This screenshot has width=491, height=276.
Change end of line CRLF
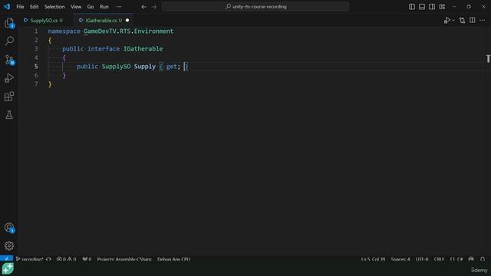click(439, 259)
